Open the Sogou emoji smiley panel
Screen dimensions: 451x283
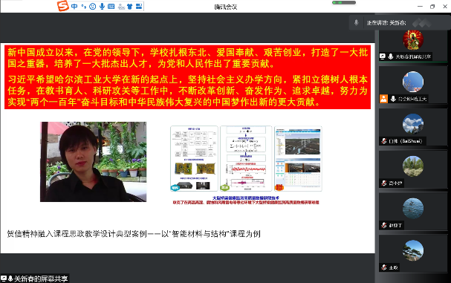coord(93,7)
